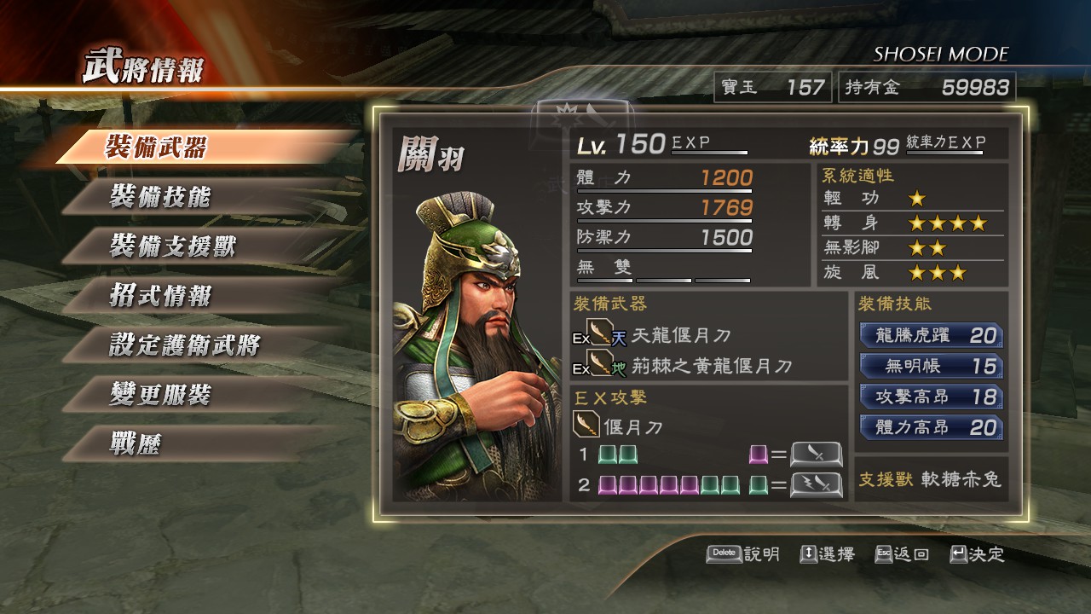The height and width of the screenshot is (614, 1091).
Task: Click the Enter key 決定 icon
Action: pyautogui.click(x=958, y=554)
